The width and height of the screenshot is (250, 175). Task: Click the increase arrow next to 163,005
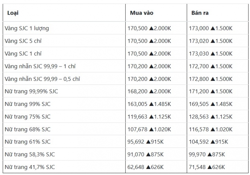point(151,104)
